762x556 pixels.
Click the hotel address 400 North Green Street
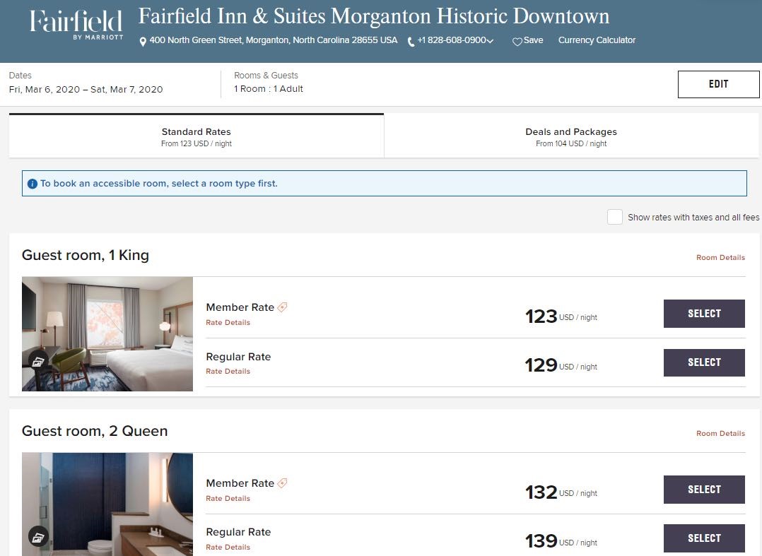273,40
